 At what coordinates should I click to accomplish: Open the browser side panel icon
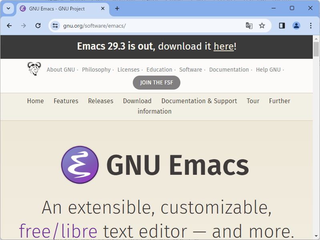tap(282, 25)
